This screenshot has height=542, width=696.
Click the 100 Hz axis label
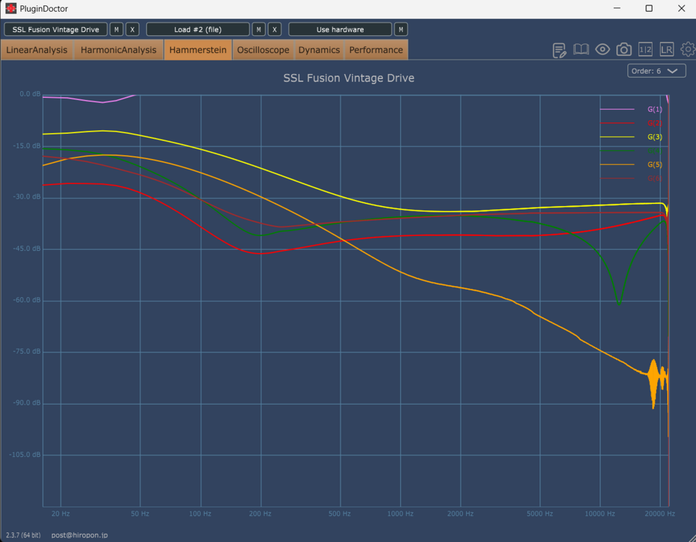click(x=201, y=513)
